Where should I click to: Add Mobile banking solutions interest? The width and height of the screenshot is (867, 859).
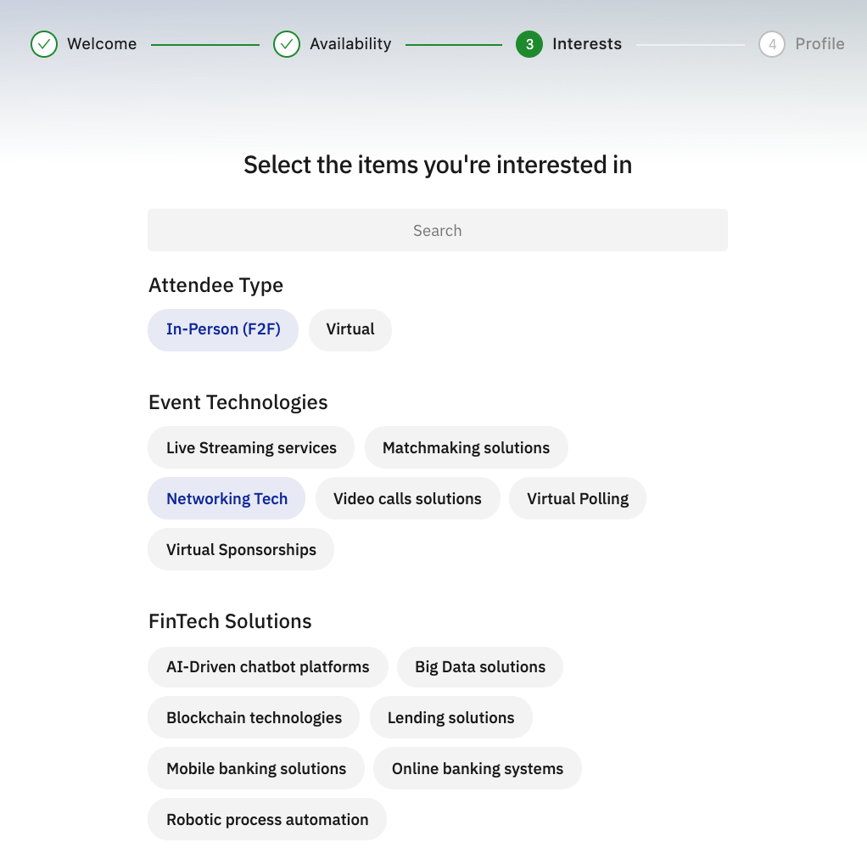click(x=256, y=768)
